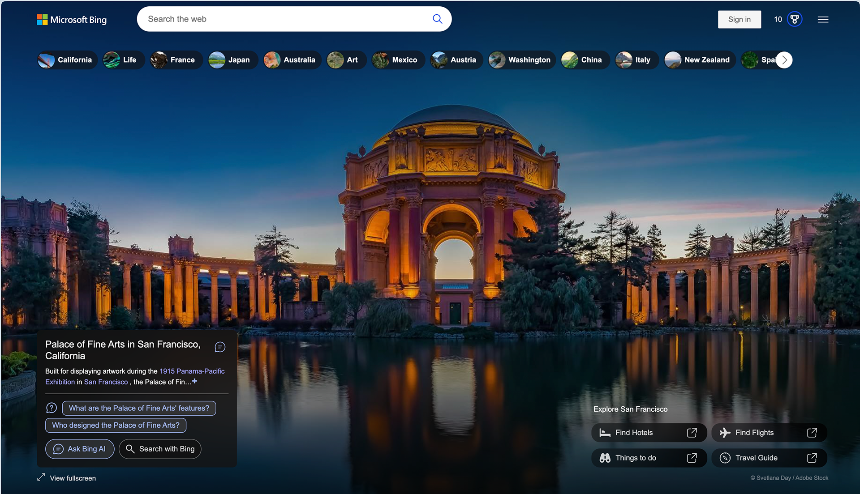860x494 pixels.
Task: Click the magnifier search icon in search box
Action: [x=437, y=19]
